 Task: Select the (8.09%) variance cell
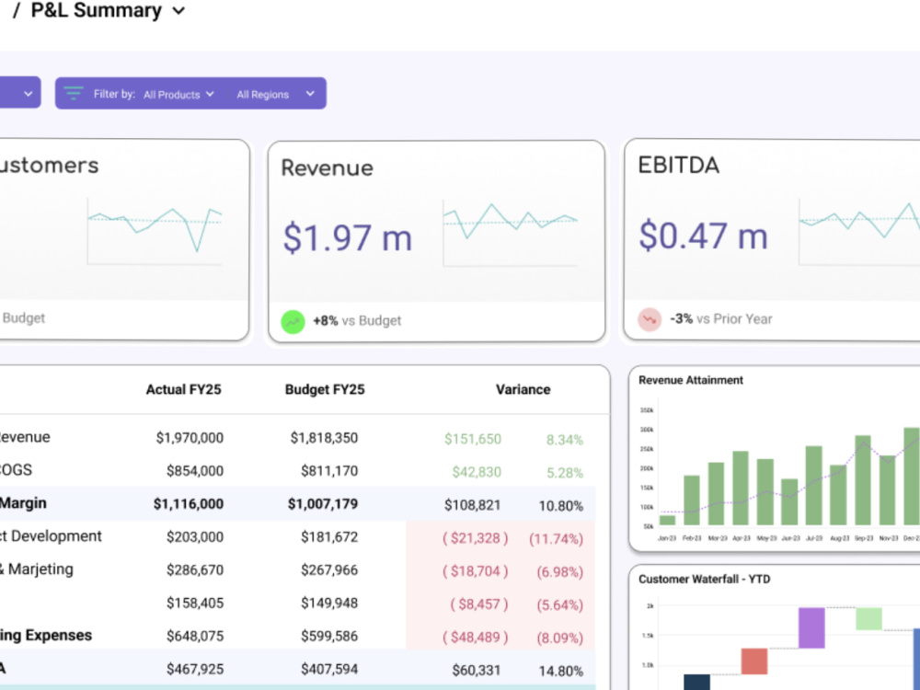(559, 638)
